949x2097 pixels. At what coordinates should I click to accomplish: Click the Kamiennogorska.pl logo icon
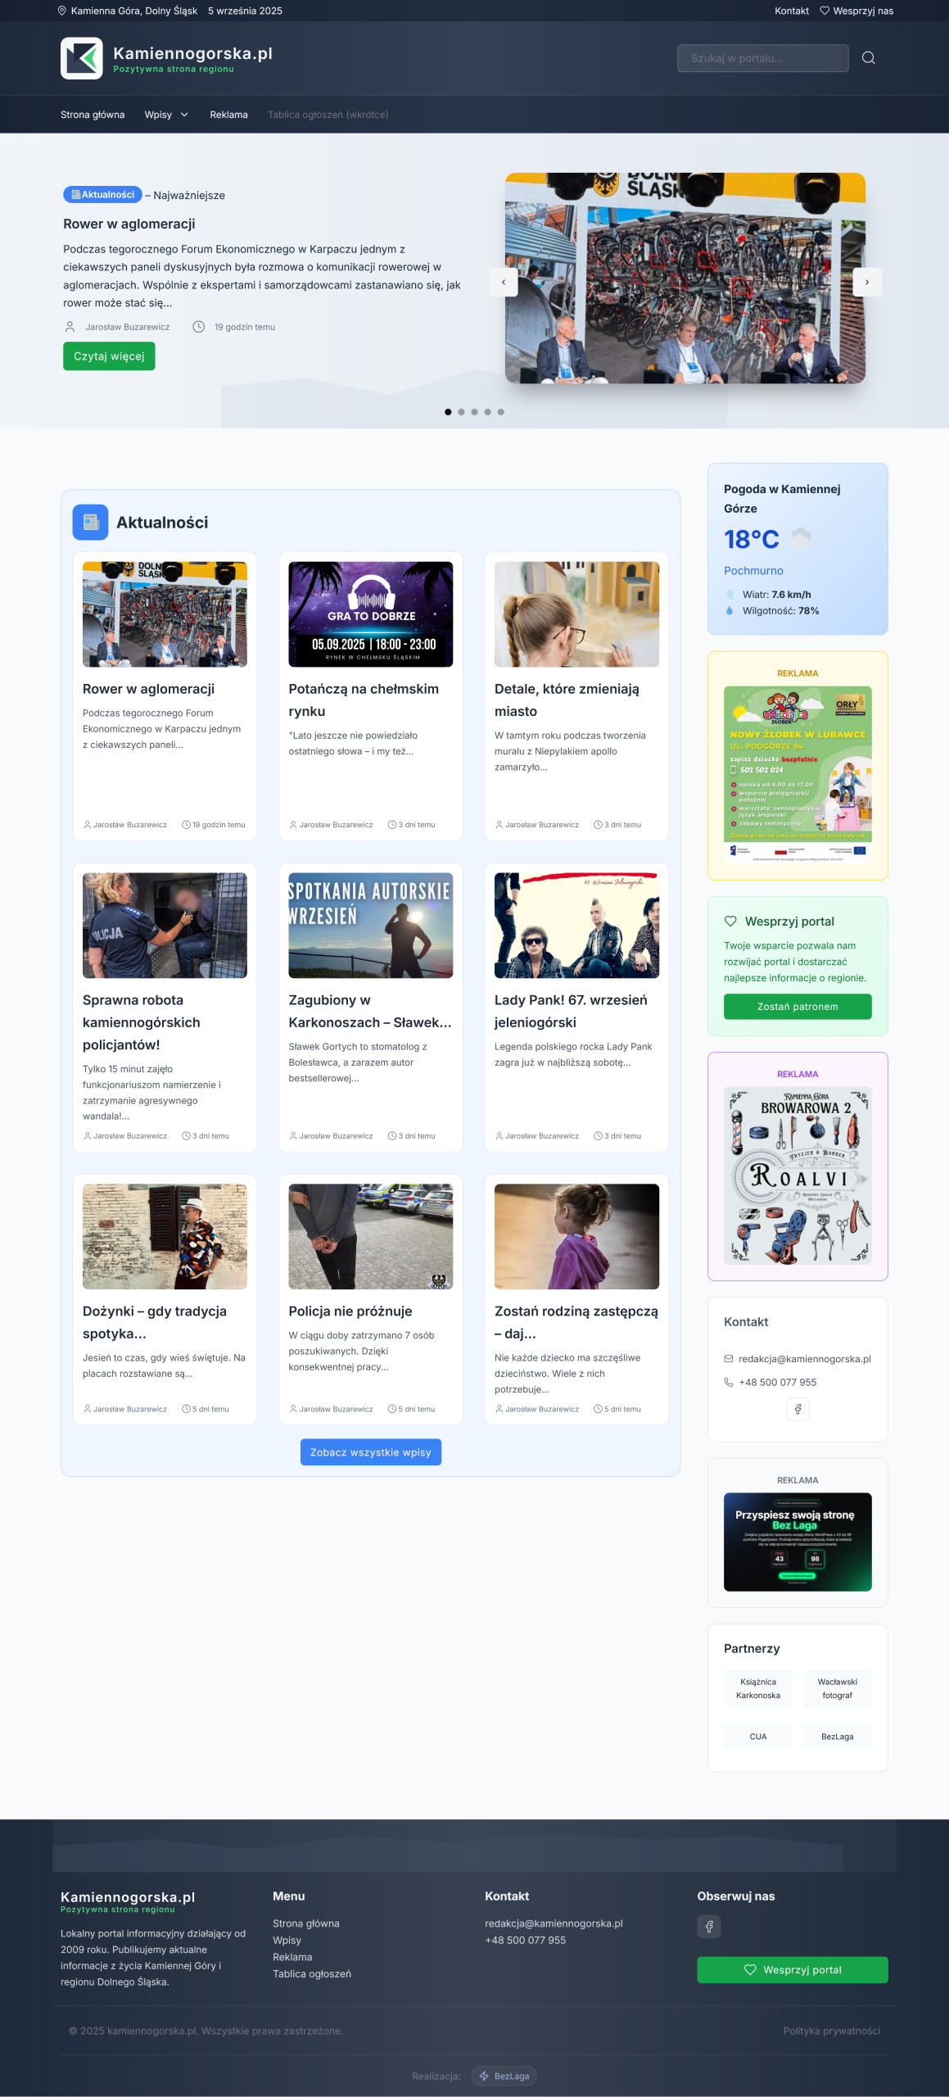coord(82,58)
